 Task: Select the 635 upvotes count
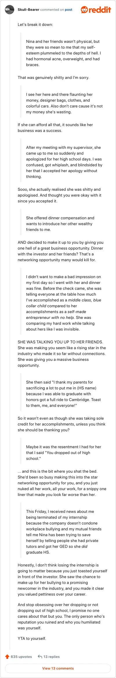click(x=21, y=657)
